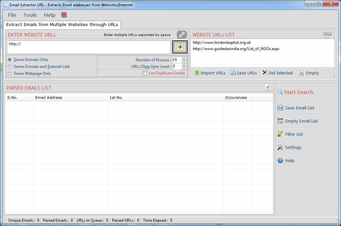This screenshot has width=341, height=226.
Task: Select the guidestarindia.org URL row
Action: 236,49
